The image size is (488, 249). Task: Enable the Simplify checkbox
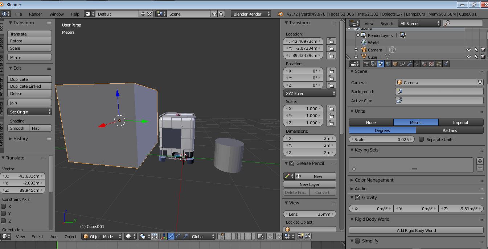[x=357, y=241]
